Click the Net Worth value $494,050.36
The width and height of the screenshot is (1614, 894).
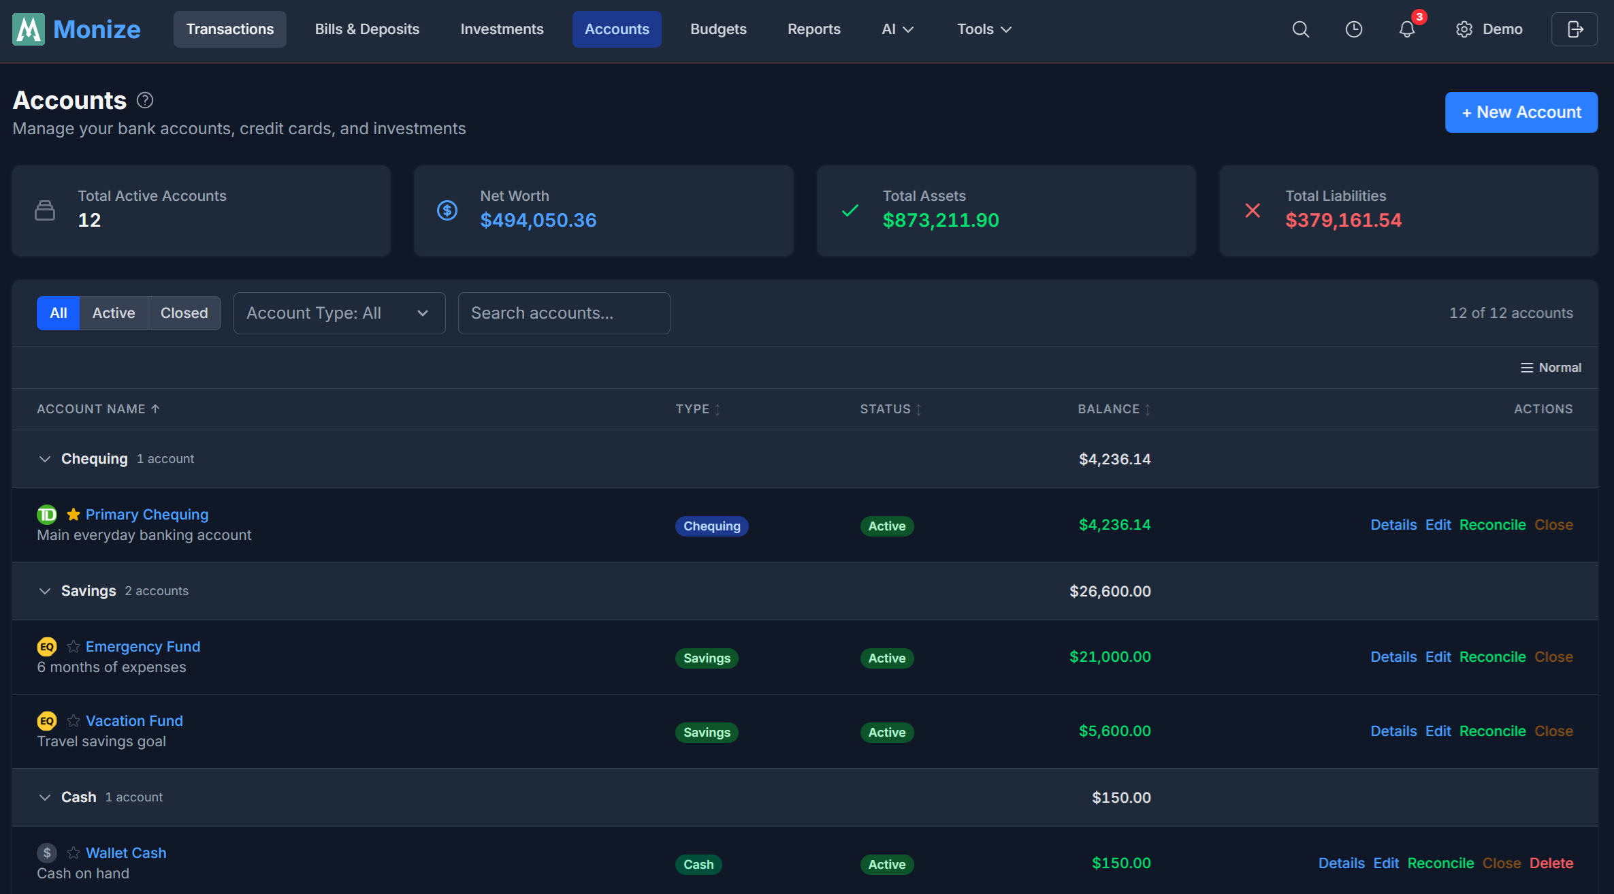coord(538,220)
